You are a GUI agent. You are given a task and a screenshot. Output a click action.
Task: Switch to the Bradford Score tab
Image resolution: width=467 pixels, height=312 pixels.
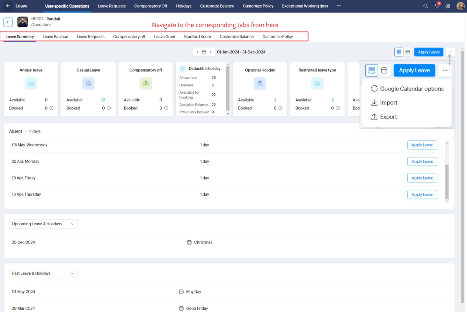coord(197,37)
